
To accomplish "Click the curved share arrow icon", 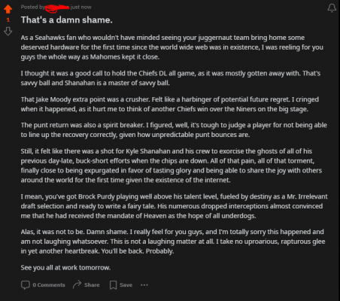I will click(x=77, y=284).
